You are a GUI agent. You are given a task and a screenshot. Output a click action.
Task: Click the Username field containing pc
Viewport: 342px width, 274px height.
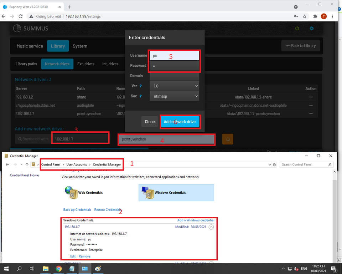click(175, 56)
